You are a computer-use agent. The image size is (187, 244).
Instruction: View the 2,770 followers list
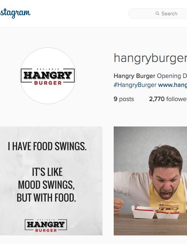(x=168, y=99)
